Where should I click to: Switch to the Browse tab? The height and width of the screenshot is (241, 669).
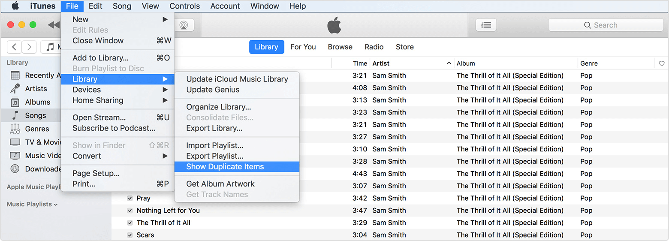tap(340, 47)
